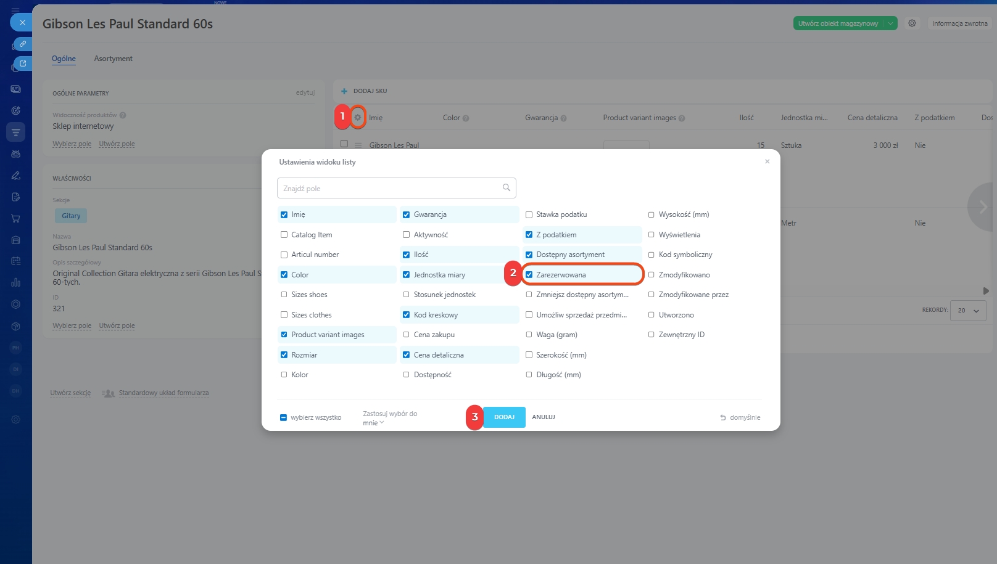Open the goals target sidebar icon

[x=16, y=111]
